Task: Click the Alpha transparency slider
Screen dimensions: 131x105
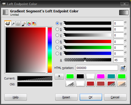Action: [88, 60]
